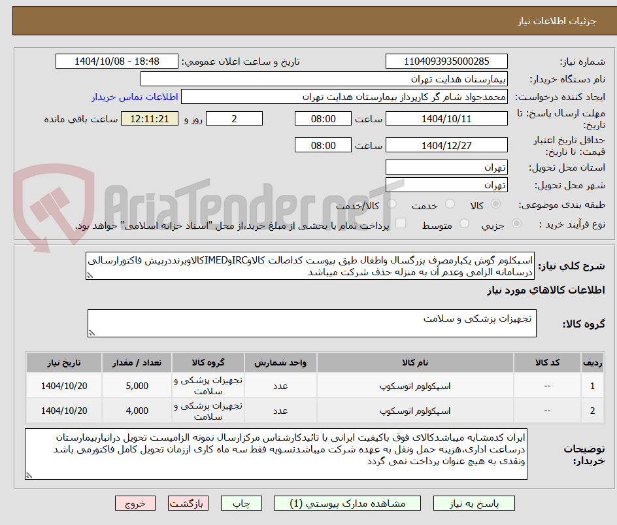Image resolution: width=617 pixels, height=525 pixels.
Task: Click the اطلاعات کالاهای مورد نیاز heading
Action: 546,290
